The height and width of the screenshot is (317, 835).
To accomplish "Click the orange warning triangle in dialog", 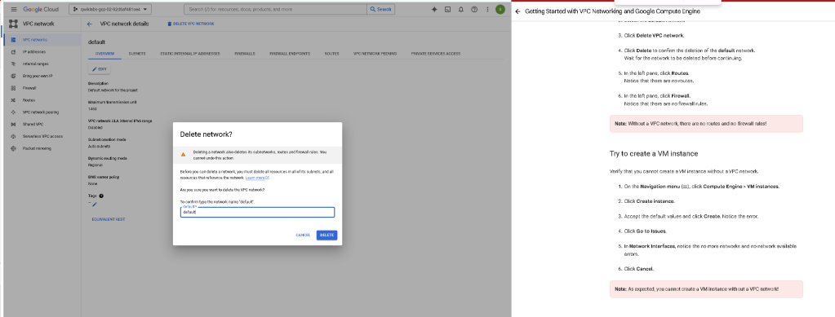I will click(x=183, y=154).
